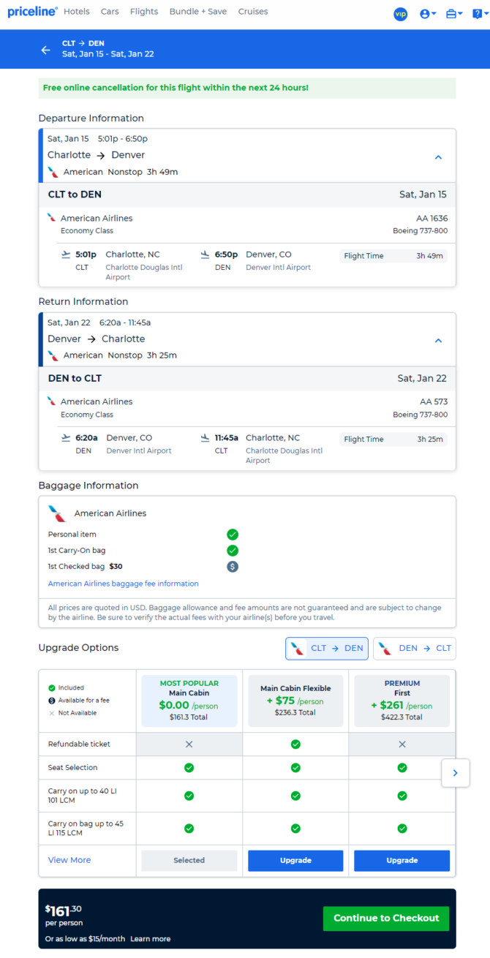The image size is (490, 958).
Task: Click the Personal item included checkmark
Action: click(233, 535)
